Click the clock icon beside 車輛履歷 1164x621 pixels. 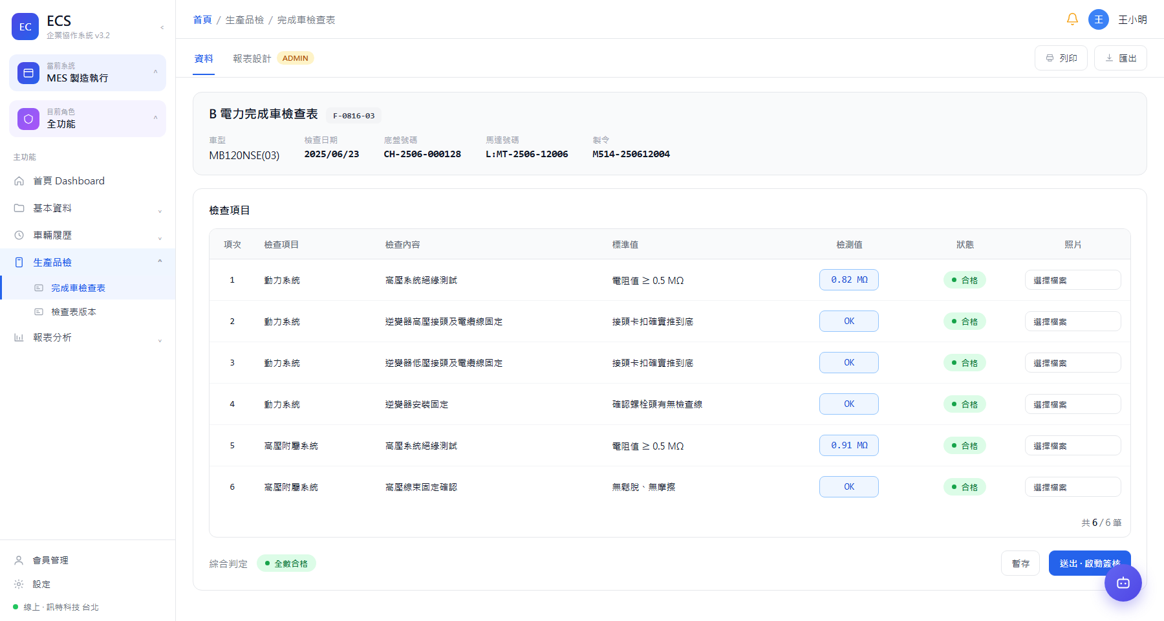click(x=19, y=235)
